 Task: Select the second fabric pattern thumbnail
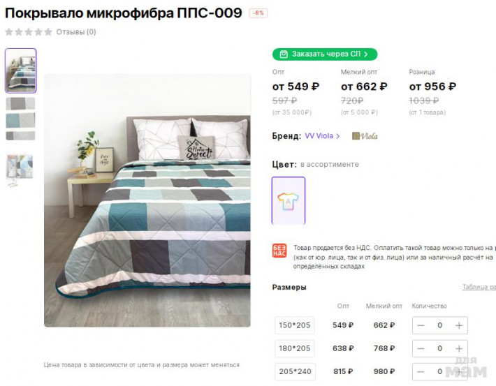click(21, 119)
